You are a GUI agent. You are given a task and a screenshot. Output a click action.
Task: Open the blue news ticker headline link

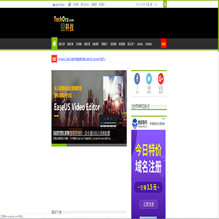pyautogui.click(x=82, y=59)
